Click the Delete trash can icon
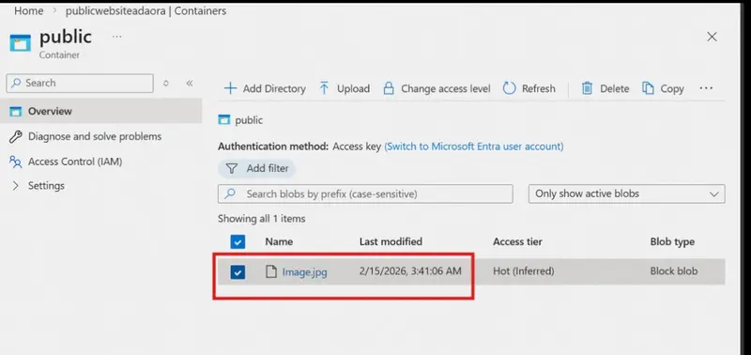751x355 pixels. [587, 88]
